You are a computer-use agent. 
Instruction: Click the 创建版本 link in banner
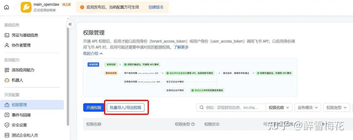coord(156,7)
